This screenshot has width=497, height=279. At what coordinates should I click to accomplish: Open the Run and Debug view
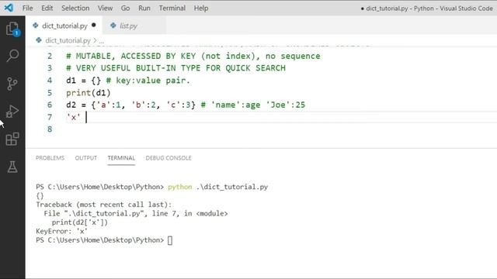pos(12,112)
